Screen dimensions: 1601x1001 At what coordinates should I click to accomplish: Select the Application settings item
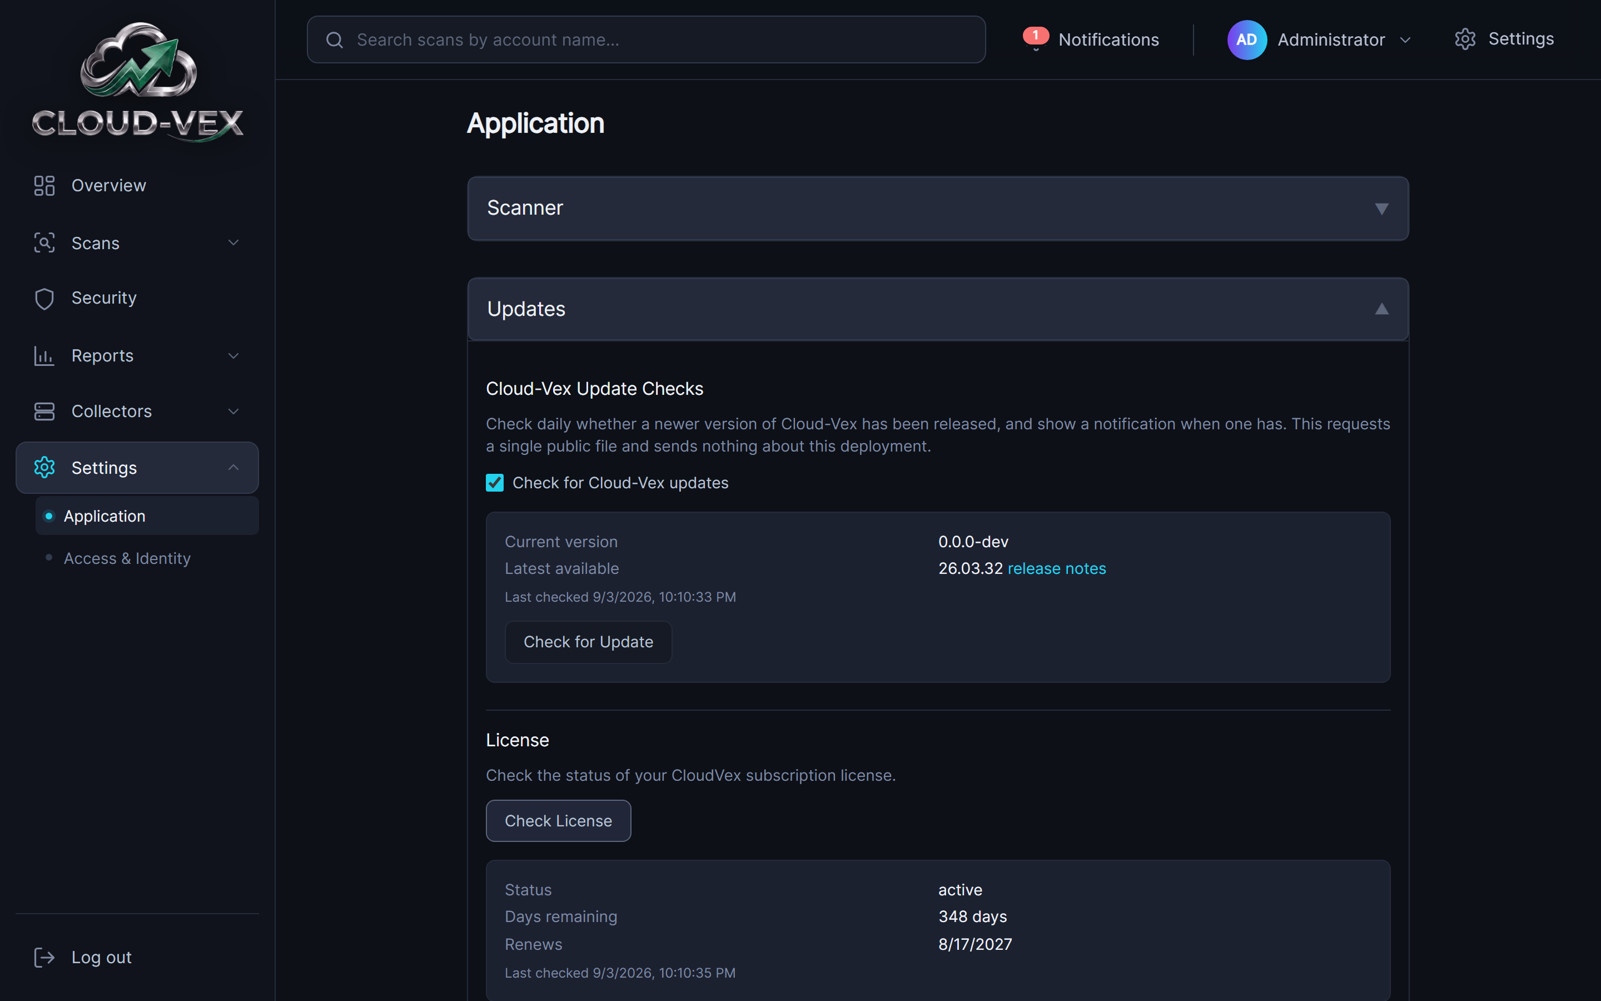[x=147, y=516]
